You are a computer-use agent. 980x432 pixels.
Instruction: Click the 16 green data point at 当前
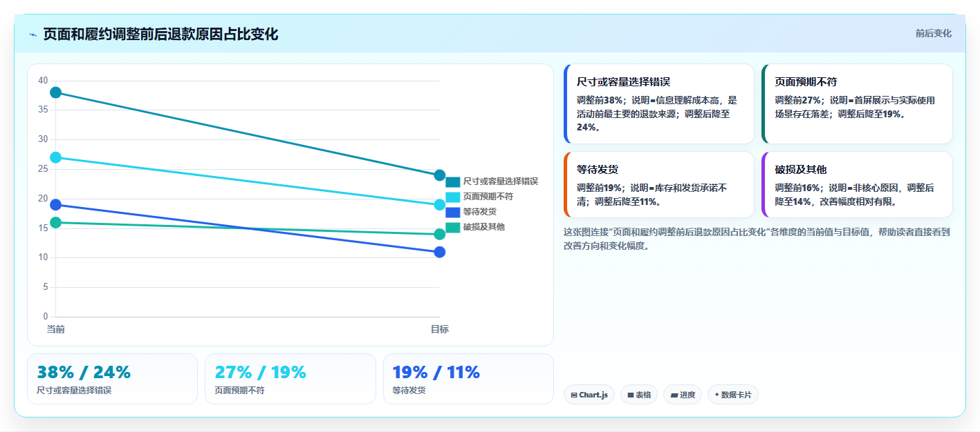click(56, 222)
